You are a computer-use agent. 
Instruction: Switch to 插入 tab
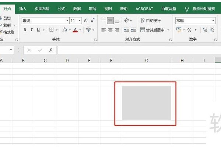tap(23, 9)
